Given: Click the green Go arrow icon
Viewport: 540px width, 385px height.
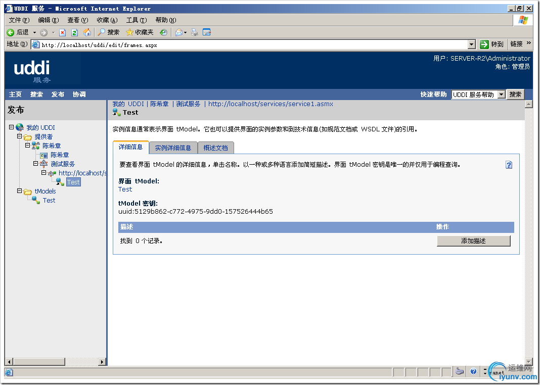Looking at the screenshot, I should (x=484, y=44).
